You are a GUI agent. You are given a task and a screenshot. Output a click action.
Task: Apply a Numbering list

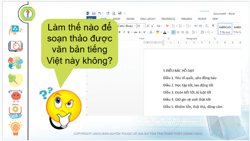point(180,26)
